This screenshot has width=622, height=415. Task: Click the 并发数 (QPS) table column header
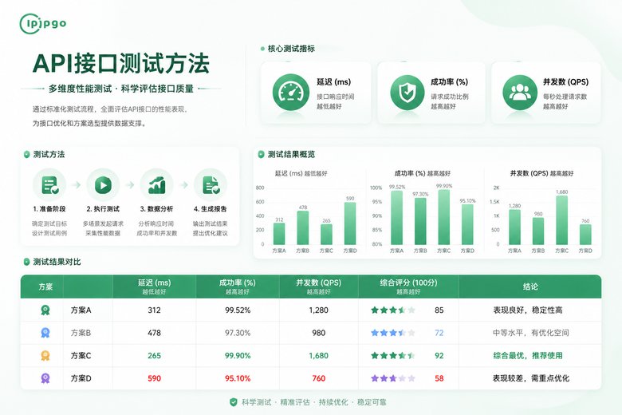pos(318,287)
